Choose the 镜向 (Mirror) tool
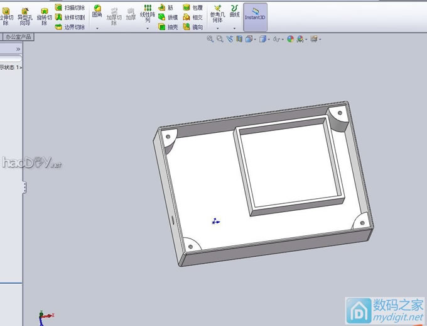Image resolution: width=427 pixels, height=326 pixels. tap(193, 27)
